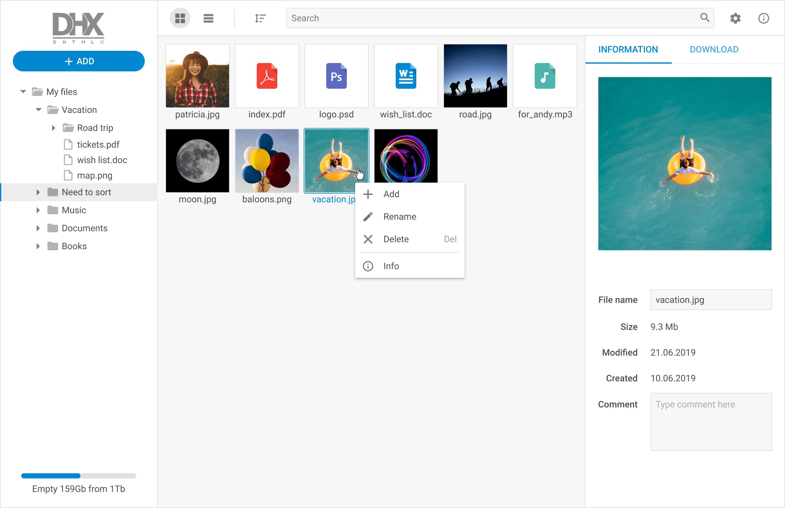Viewport: 785px width, 508px height.
Task: Switch to list view layout
Action: pyautogui.click(x=208, y=18)
